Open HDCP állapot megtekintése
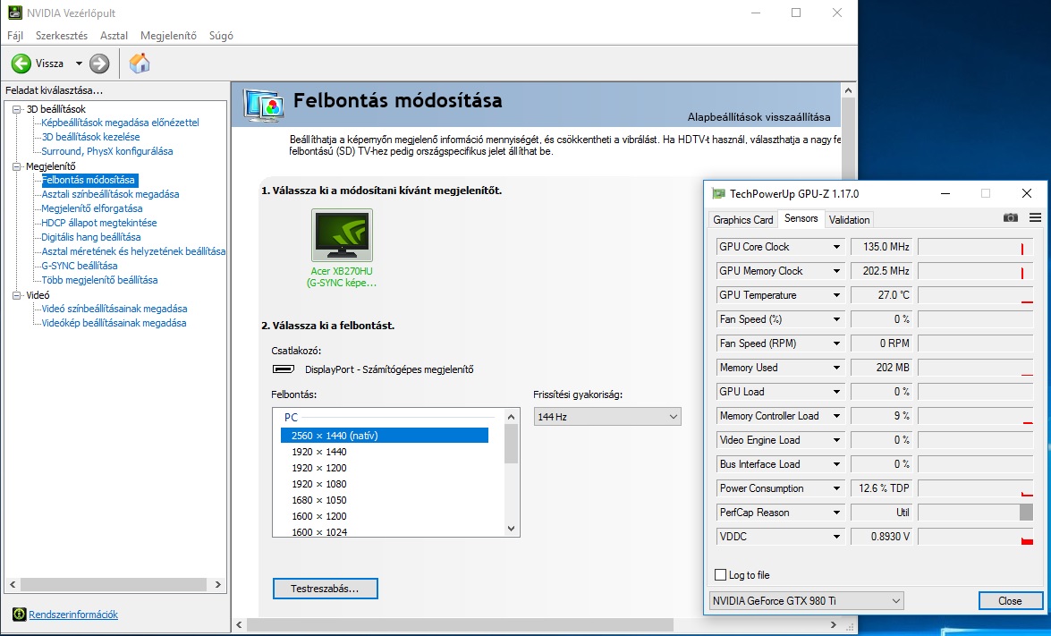 [x=99, y=223]
